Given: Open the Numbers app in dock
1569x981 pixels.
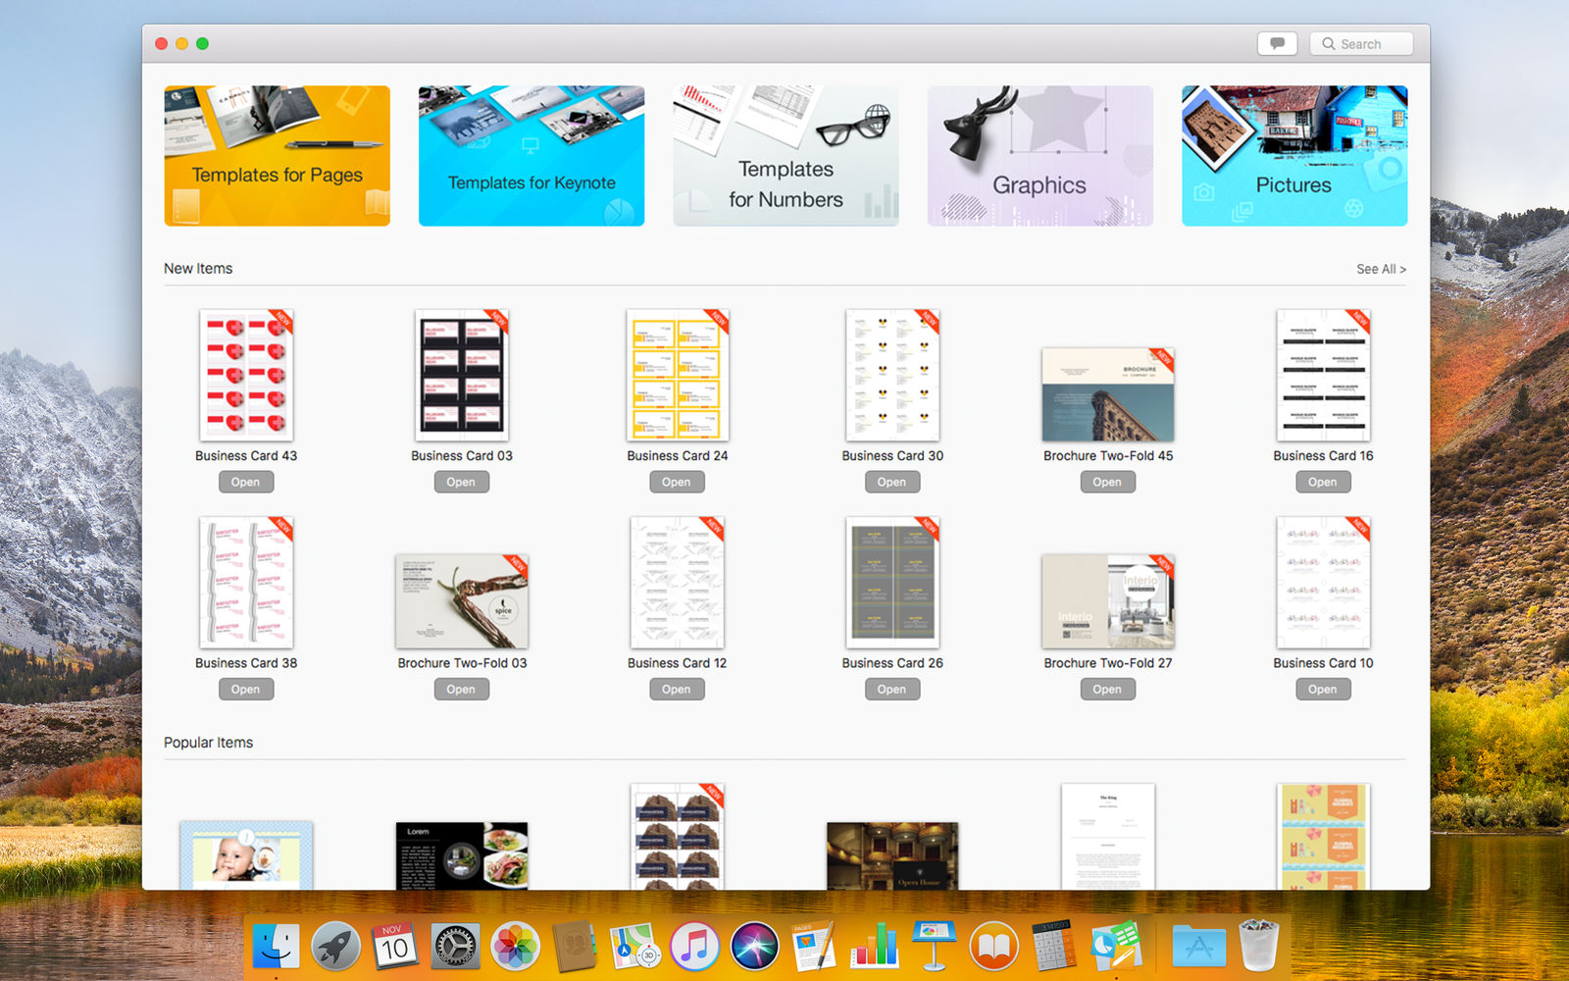Looking at the screenshot, I should click(x=874, y=947).
